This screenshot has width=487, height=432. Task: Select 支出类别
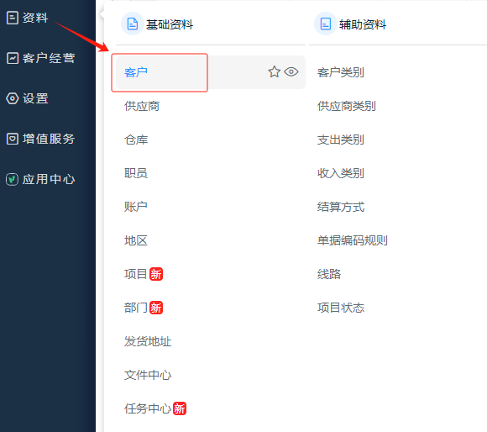click(341, 140)
